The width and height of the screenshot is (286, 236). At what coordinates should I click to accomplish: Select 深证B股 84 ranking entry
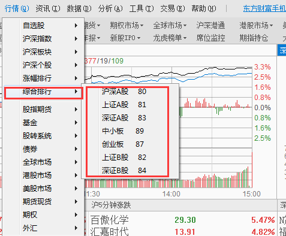coord(124,171)
